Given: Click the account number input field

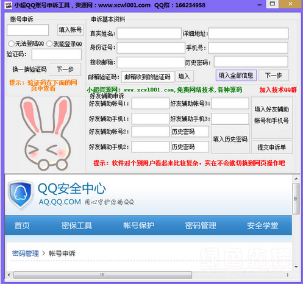Looking at the screenshot, I should (28, 30).
